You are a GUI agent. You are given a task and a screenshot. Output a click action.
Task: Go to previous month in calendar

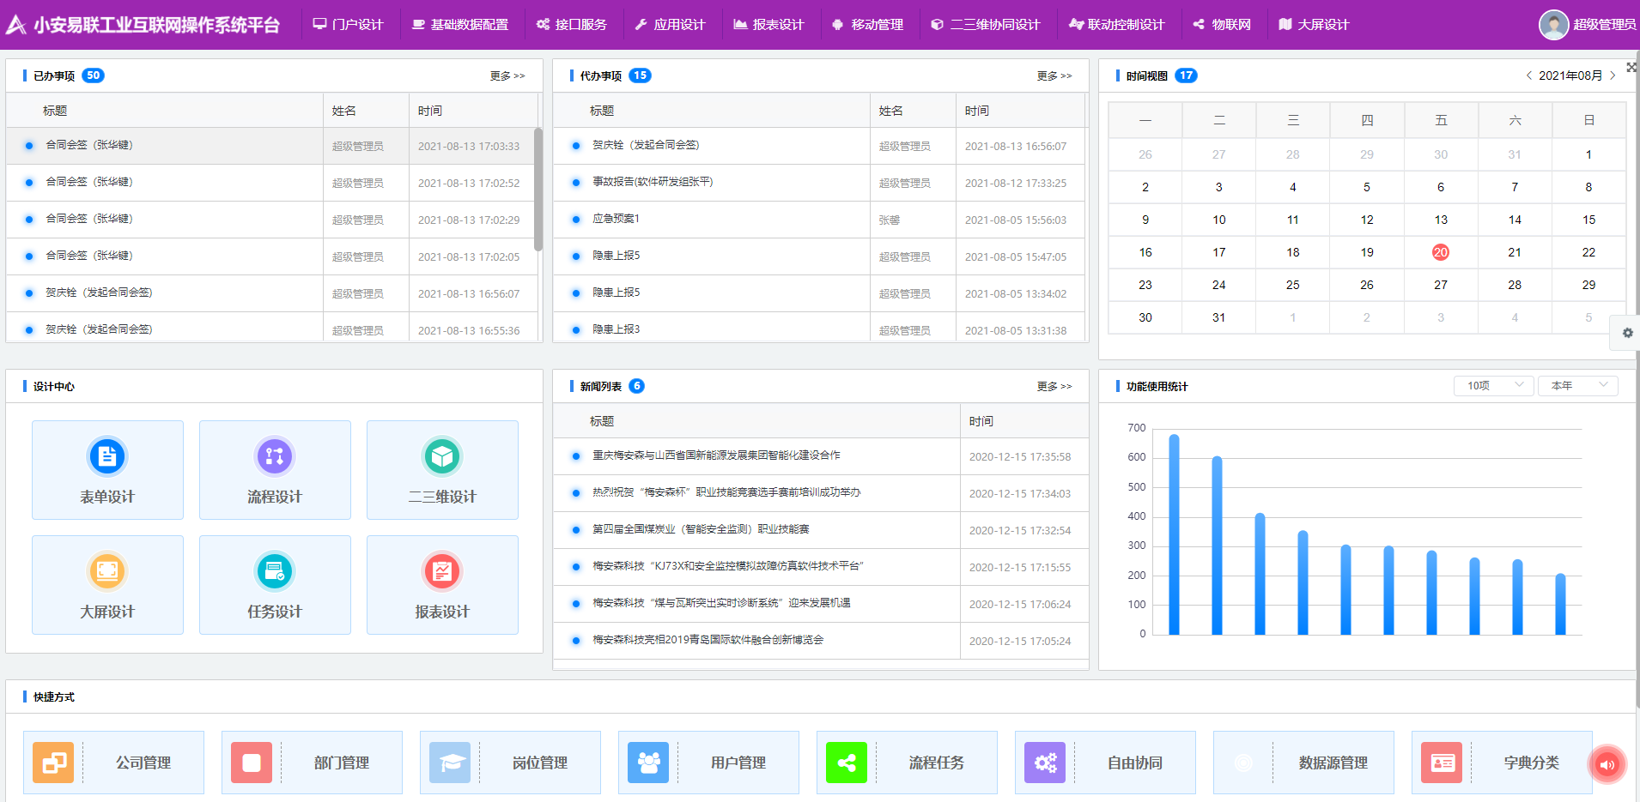[1528, 75]
